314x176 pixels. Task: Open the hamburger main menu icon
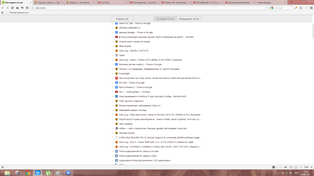pyautogui.click(x=311, y=8)
